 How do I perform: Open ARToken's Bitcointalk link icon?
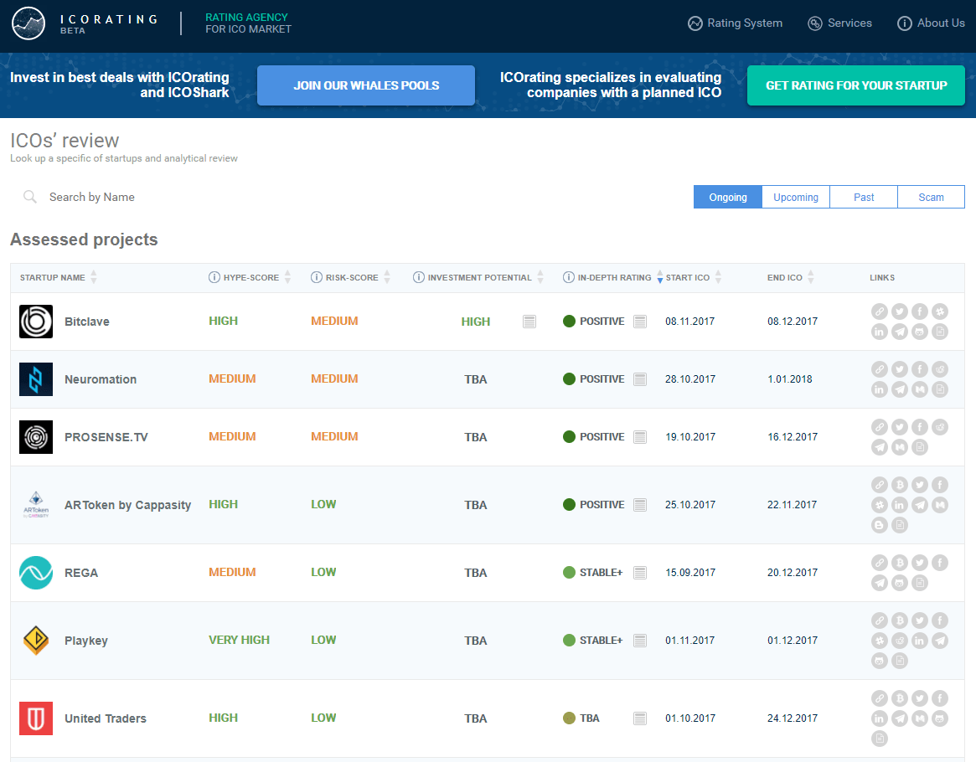coord(900,485)
